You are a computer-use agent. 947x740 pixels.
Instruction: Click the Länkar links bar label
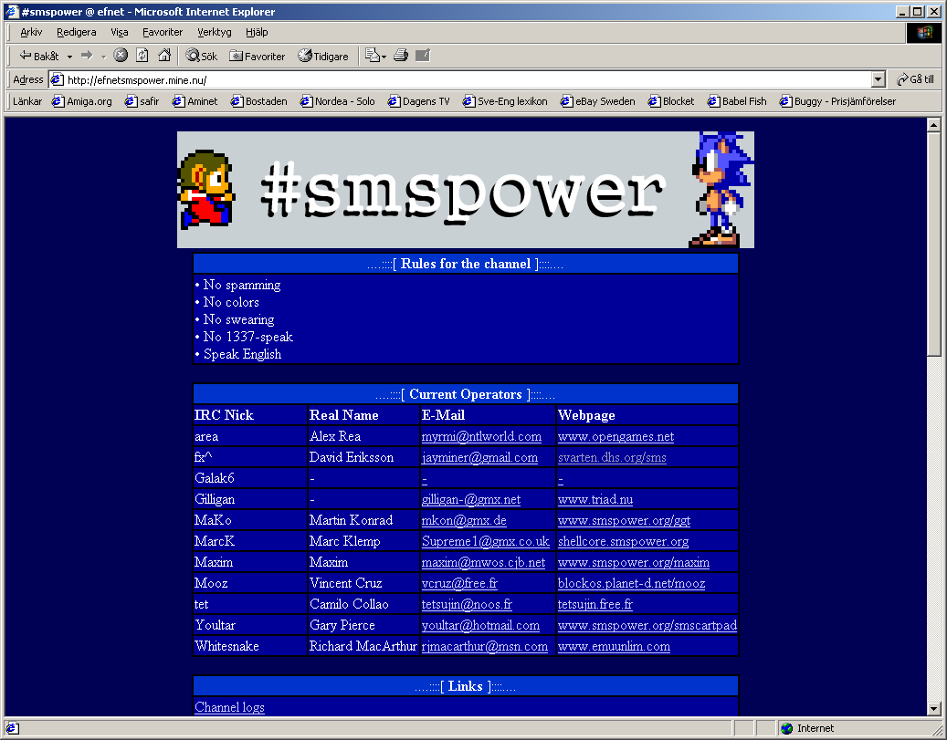click(x=27, y=101)
